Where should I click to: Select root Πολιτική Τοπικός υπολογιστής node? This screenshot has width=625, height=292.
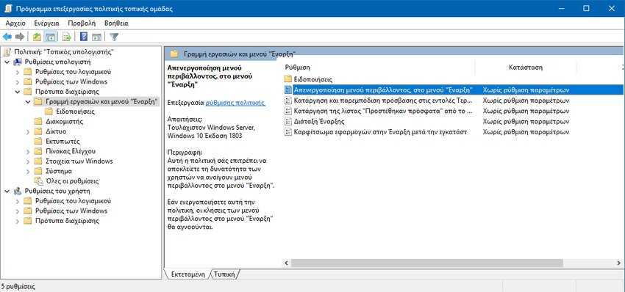coord(64,51)
